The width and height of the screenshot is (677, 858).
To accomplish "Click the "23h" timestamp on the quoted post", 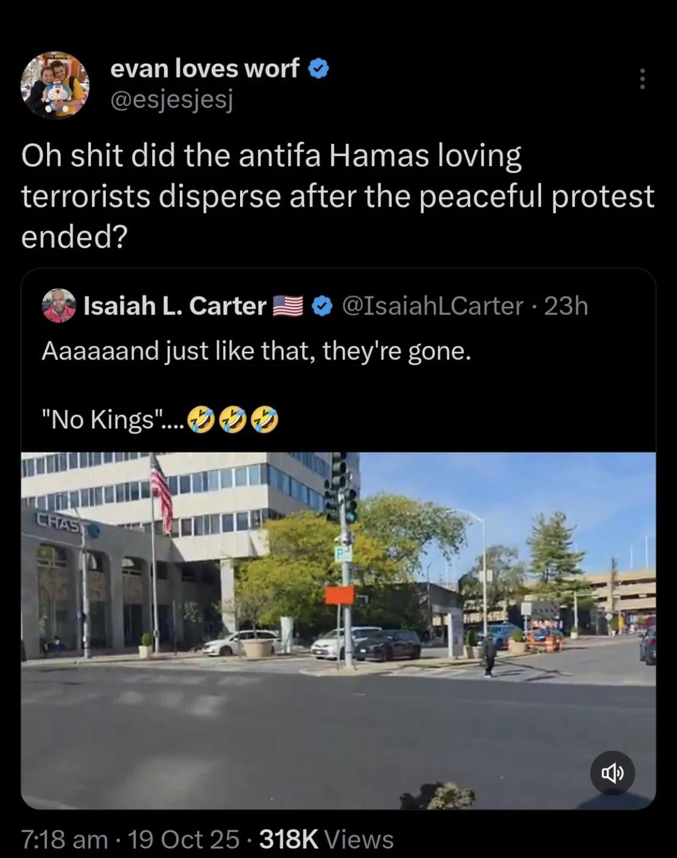I will 566,306.
